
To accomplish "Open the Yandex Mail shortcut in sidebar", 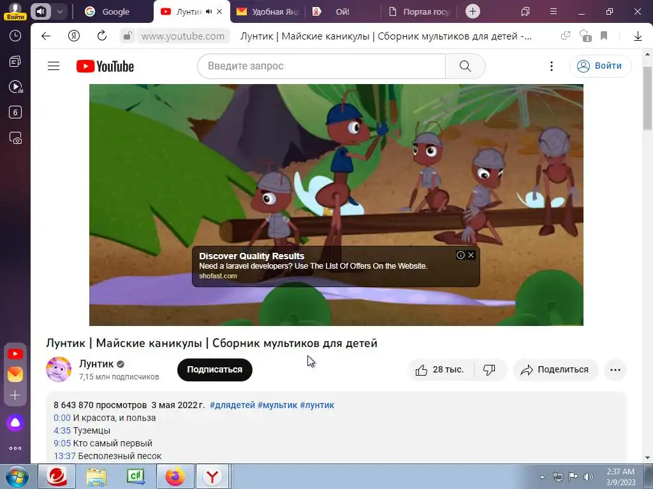I will (15, 374).
